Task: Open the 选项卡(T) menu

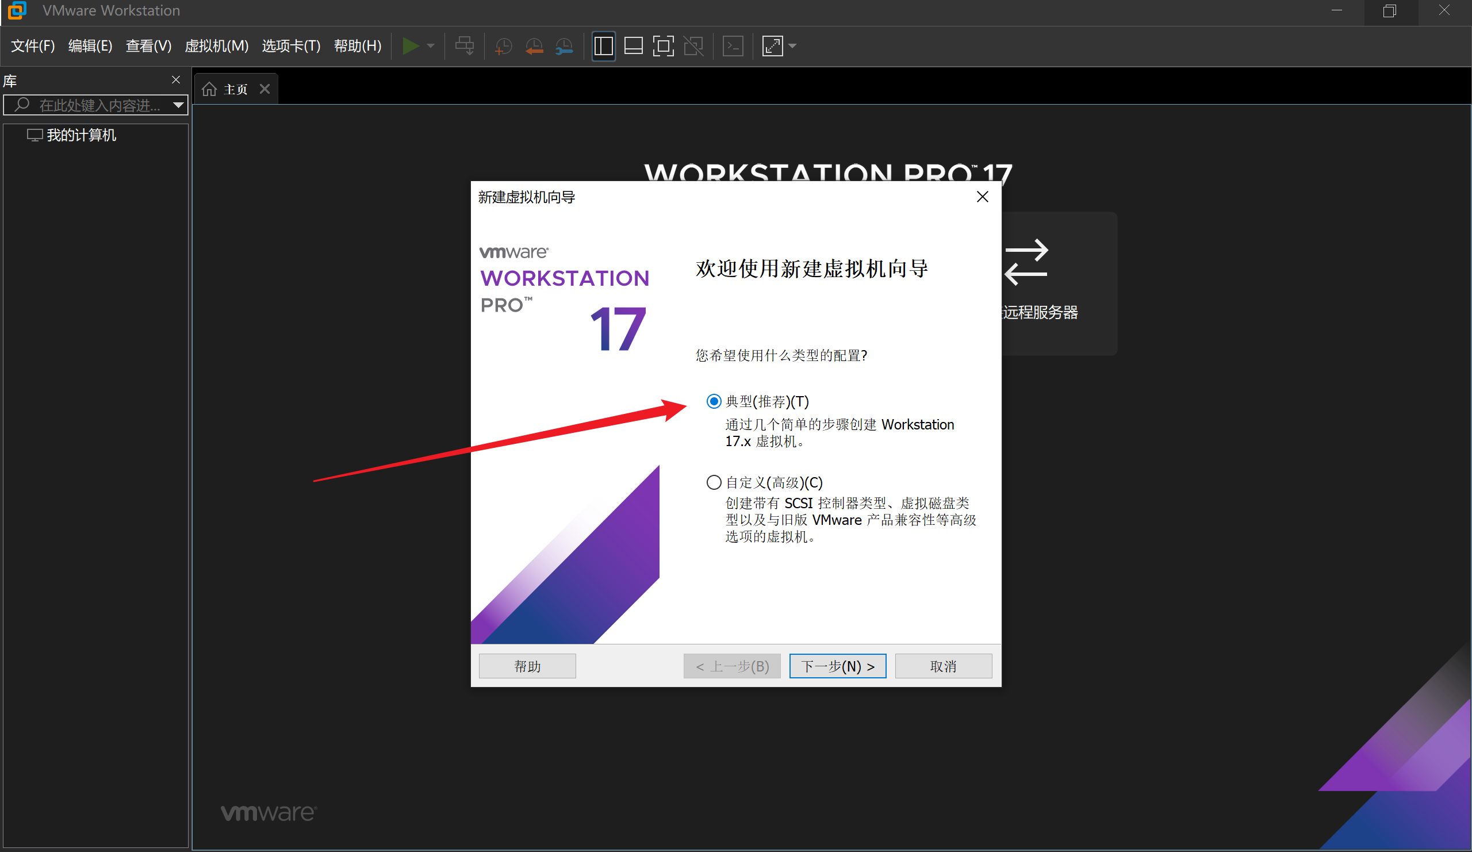Action: (291, 46)
